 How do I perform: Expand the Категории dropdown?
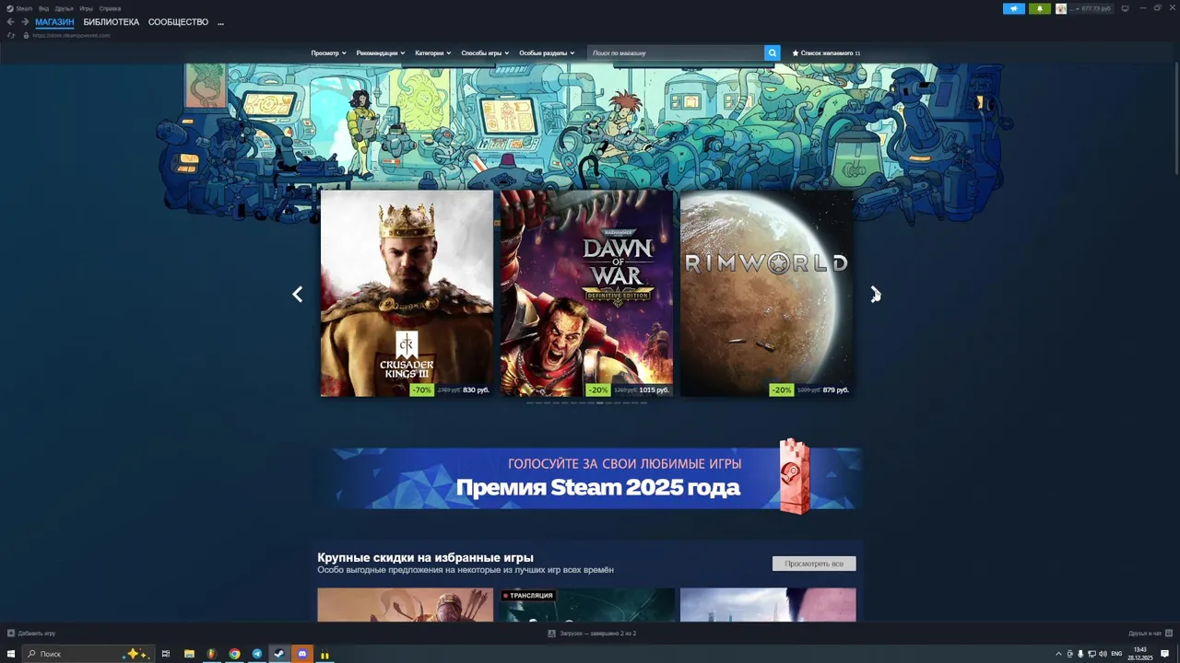click(432, 53)
